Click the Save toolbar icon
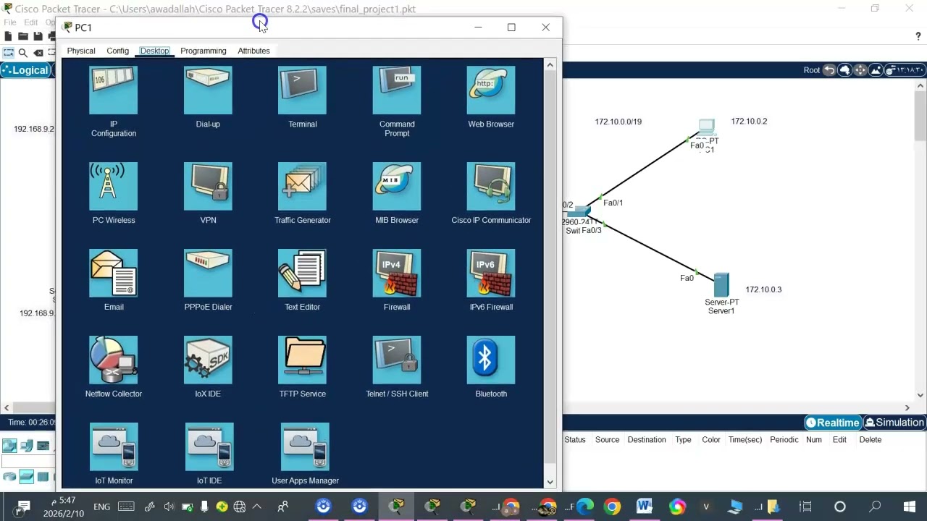The image size is (927, 521). [37, 36]
